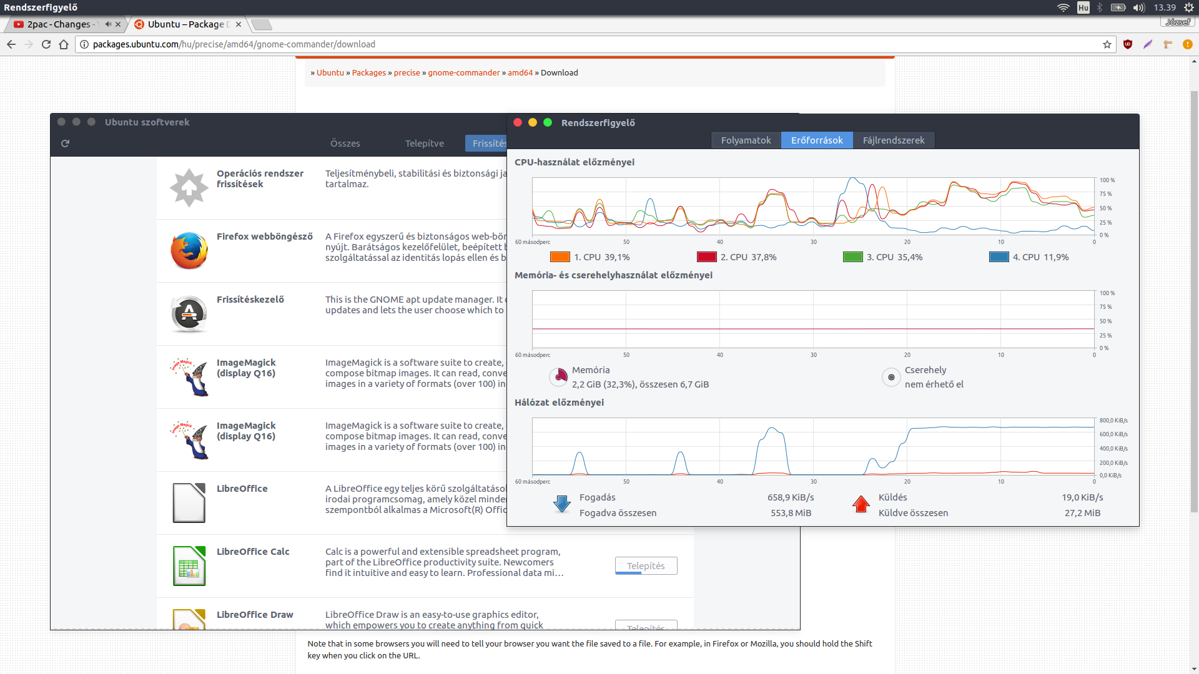Open the Ubuntu breadcrumb link
The width and height of the screenshot is (1199, 674).
pos(330,73)
